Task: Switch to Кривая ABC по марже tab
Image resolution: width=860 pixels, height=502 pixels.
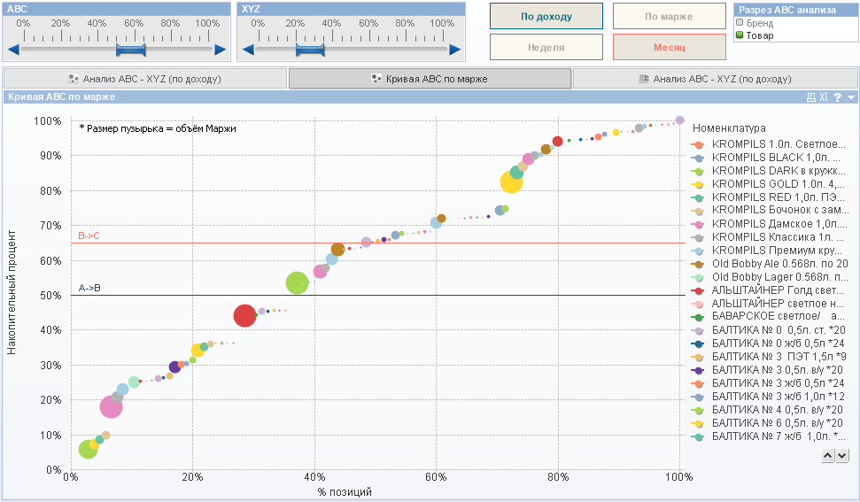Action: click(430, 79)
